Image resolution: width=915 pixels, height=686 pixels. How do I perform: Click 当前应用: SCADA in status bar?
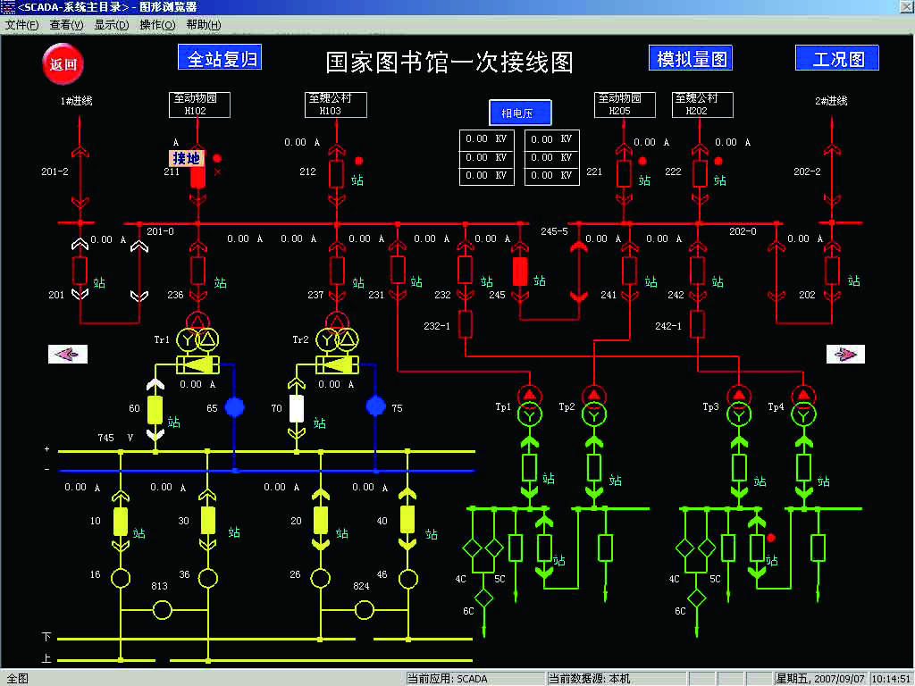pos(447,679)
